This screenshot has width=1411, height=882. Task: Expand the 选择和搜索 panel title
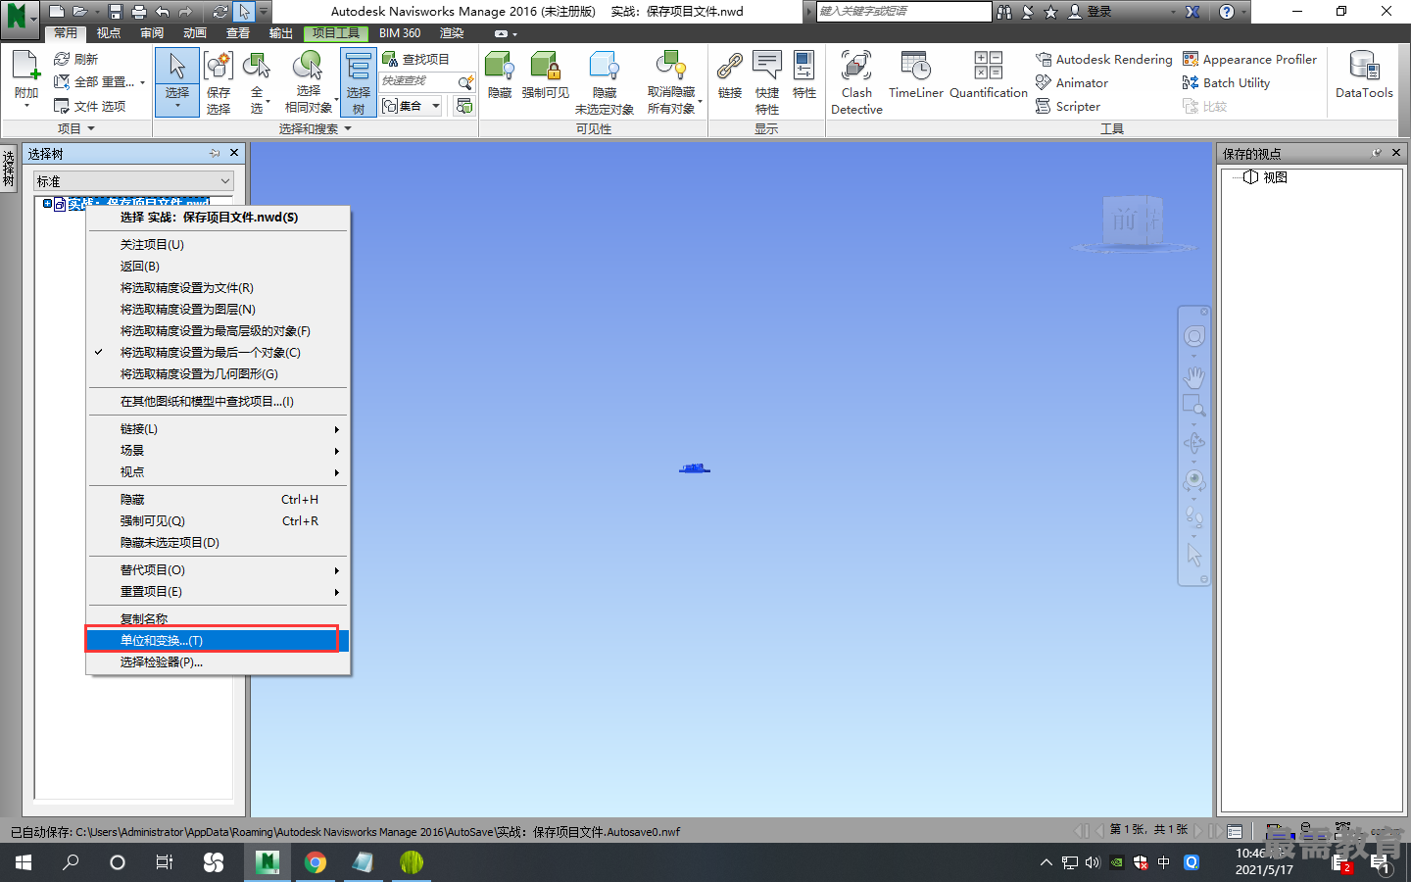[x=315, y=128]
